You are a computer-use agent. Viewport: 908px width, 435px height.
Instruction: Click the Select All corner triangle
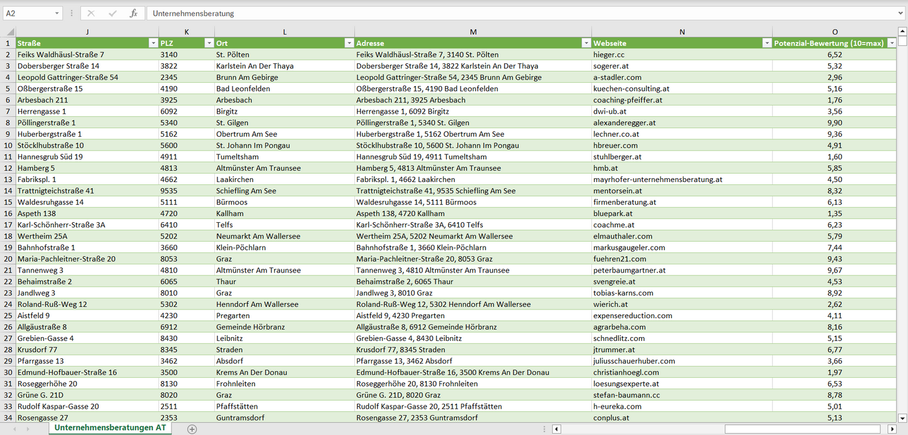coord(9,32)
